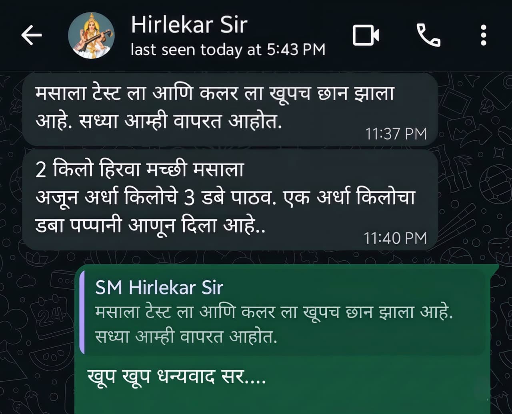
Task: Start a voice call with phone icon
Action: point(428,35)
